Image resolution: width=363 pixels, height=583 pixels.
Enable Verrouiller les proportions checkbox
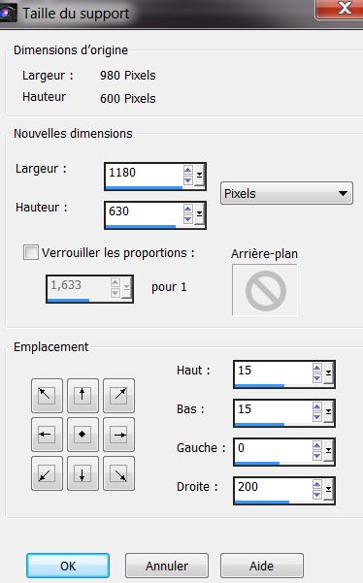click(31, 252)
